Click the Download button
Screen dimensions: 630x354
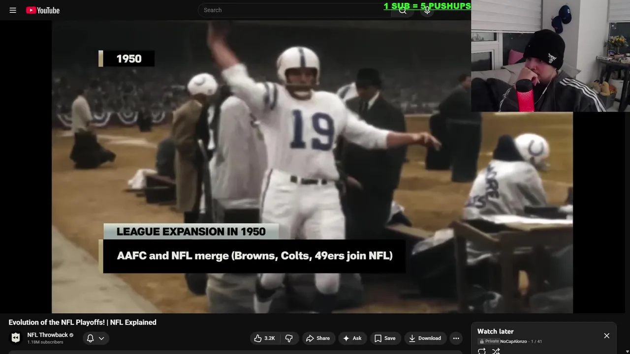[x=426, y=338]
